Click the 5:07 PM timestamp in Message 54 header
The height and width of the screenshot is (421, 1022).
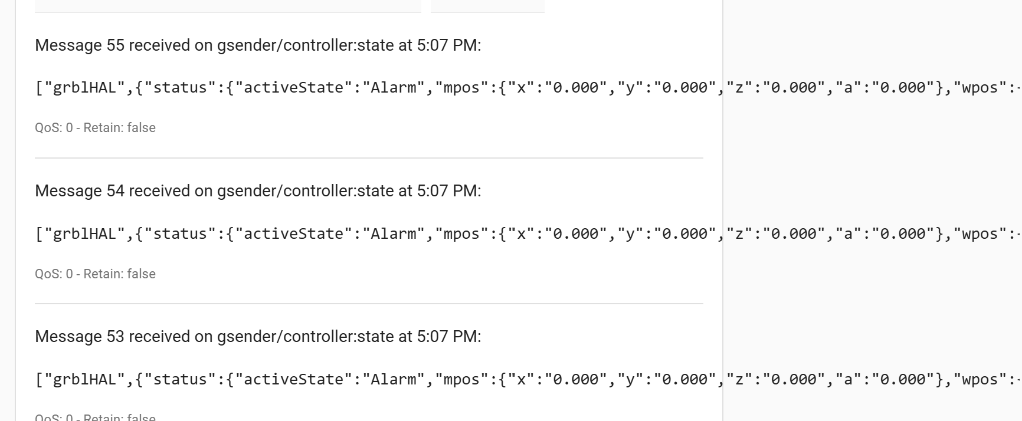point(447,191)
